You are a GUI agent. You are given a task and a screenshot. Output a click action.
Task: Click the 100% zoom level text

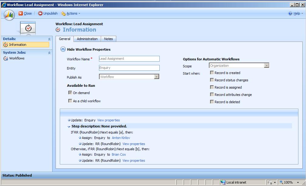[x=288, y=182]
